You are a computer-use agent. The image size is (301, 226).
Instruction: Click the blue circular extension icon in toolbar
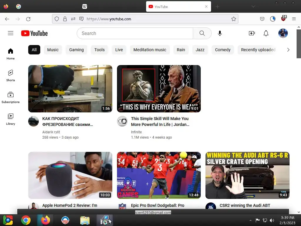point(272,19)
